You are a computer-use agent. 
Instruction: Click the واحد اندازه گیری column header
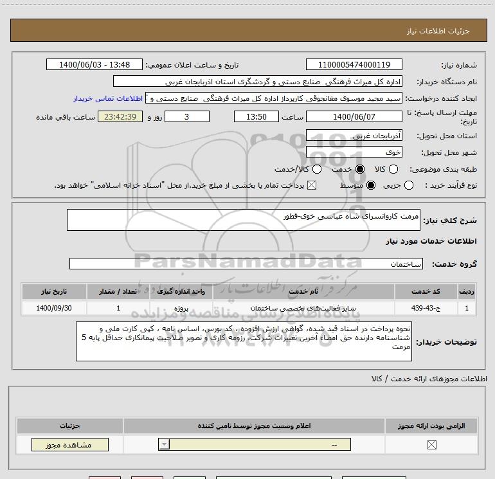click(x=181, y=291)
